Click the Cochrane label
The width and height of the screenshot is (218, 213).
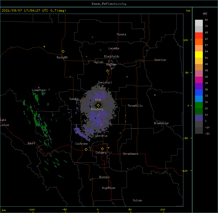coord(81,144)
